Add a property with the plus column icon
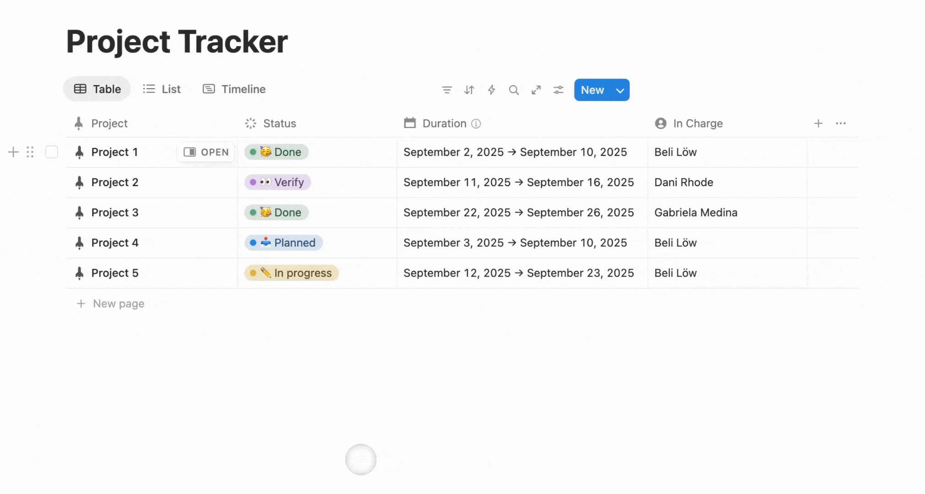Image resolution: width=925 pixels, height=494 pixels. point(818,123)
